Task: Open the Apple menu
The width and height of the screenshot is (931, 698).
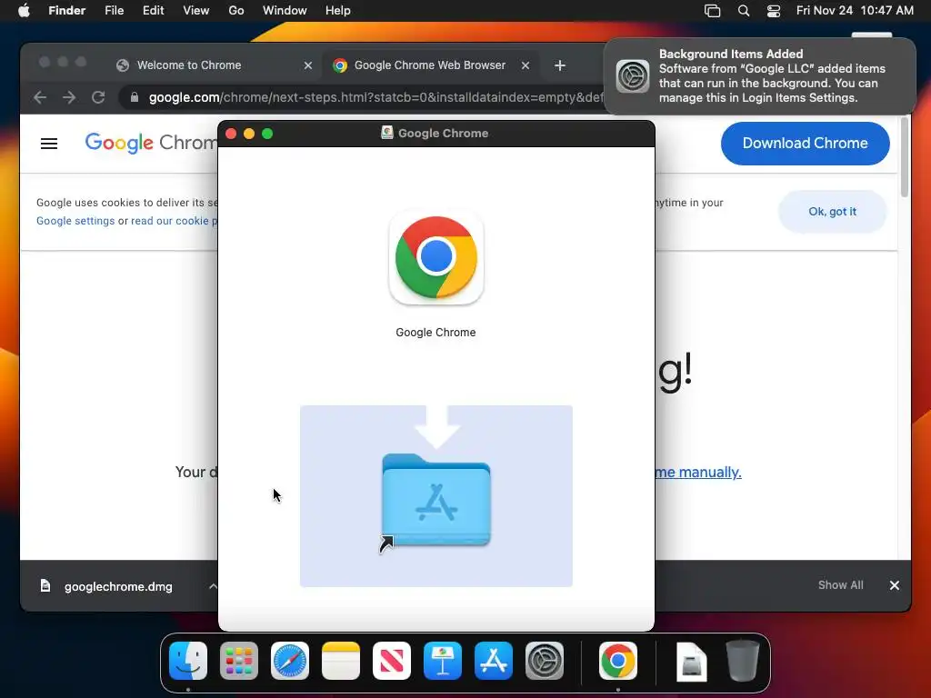Action: 24,11
